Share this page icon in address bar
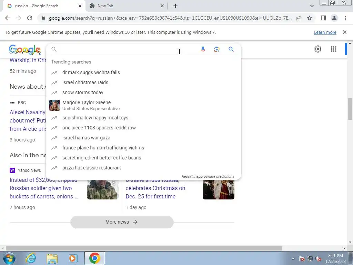This screenshot has height=265, width=353. tap(299, 18)
